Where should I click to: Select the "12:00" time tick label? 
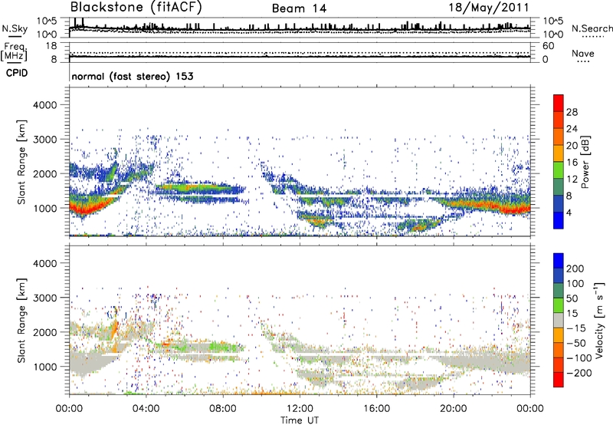[300, 409]
